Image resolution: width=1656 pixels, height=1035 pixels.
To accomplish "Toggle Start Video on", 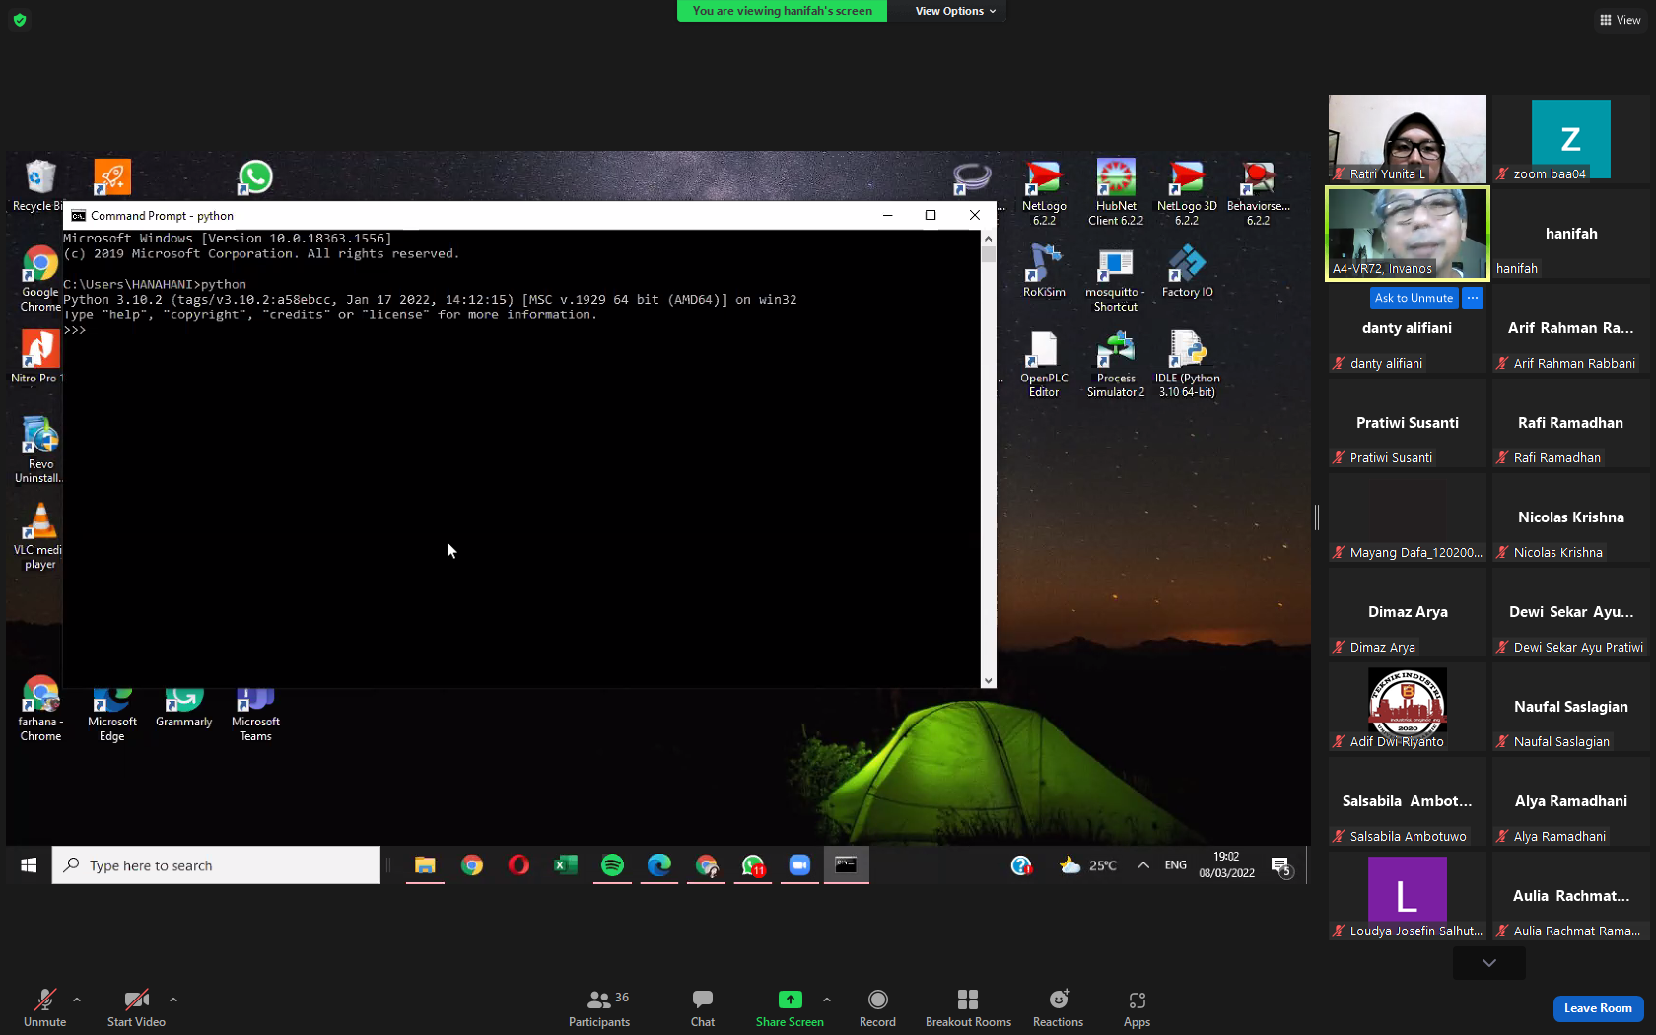I will pos(136,1008).
